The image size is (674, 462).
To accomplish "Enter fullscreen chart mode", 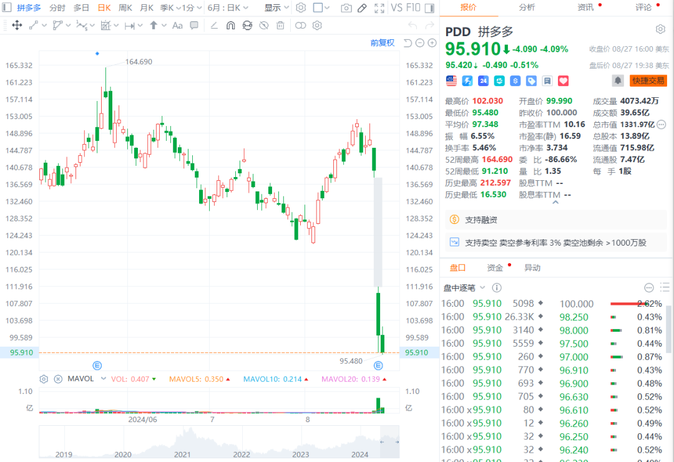I will tap(379, 7).
